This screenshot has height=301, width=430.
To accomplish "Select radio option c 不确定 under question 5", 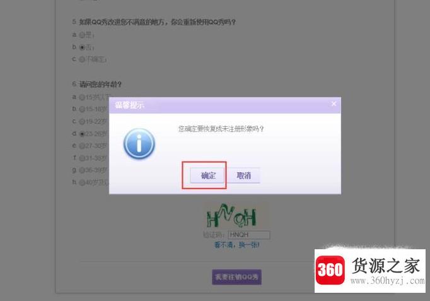I will (x=82, y=59).
